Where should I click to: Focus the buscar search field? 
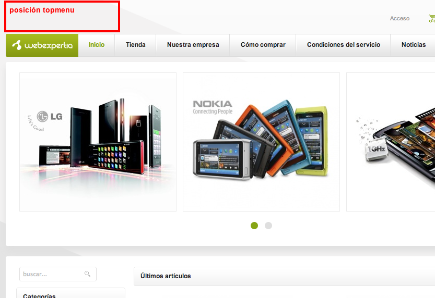click(x=58, y=274)
